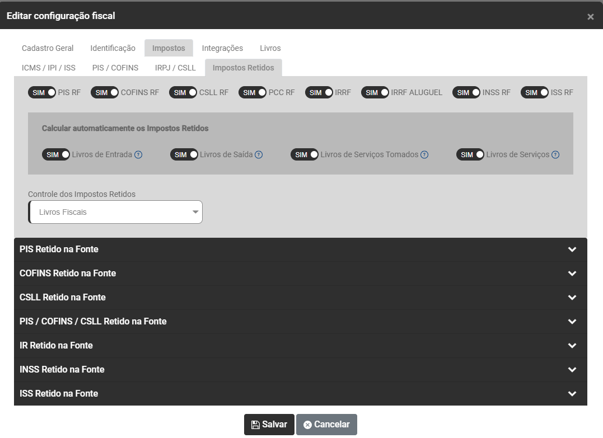Screen dimensions: 603x438
Task: Toggle the CSLL RF switch
Action: [183, 93]
